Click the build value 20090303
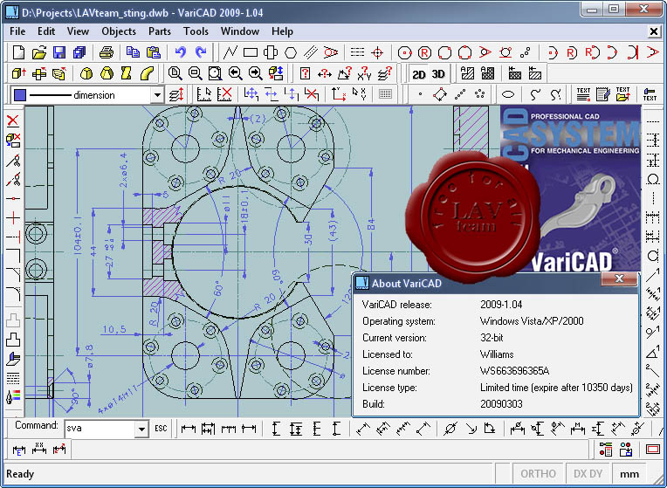This screenshot has height=488, width=667. [501, 404]
